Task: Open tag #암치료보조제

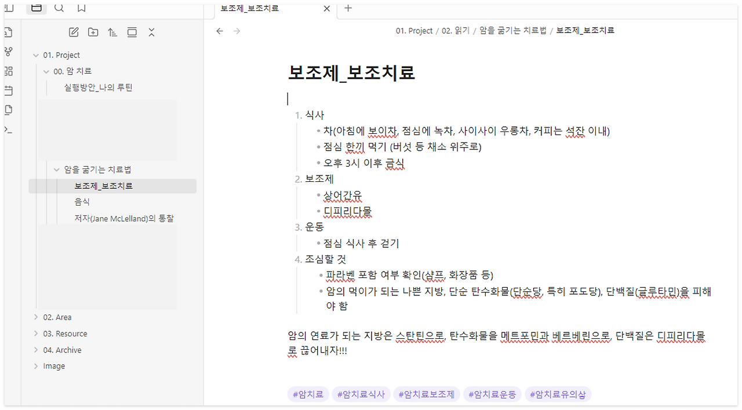Action: [427, 394]
